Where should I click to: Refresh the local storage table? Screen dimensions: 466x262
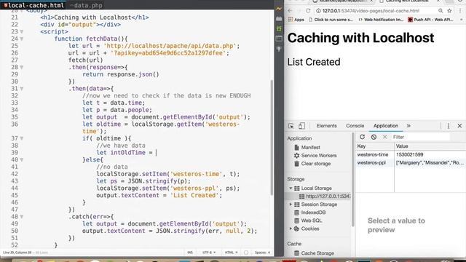(362, 137)
